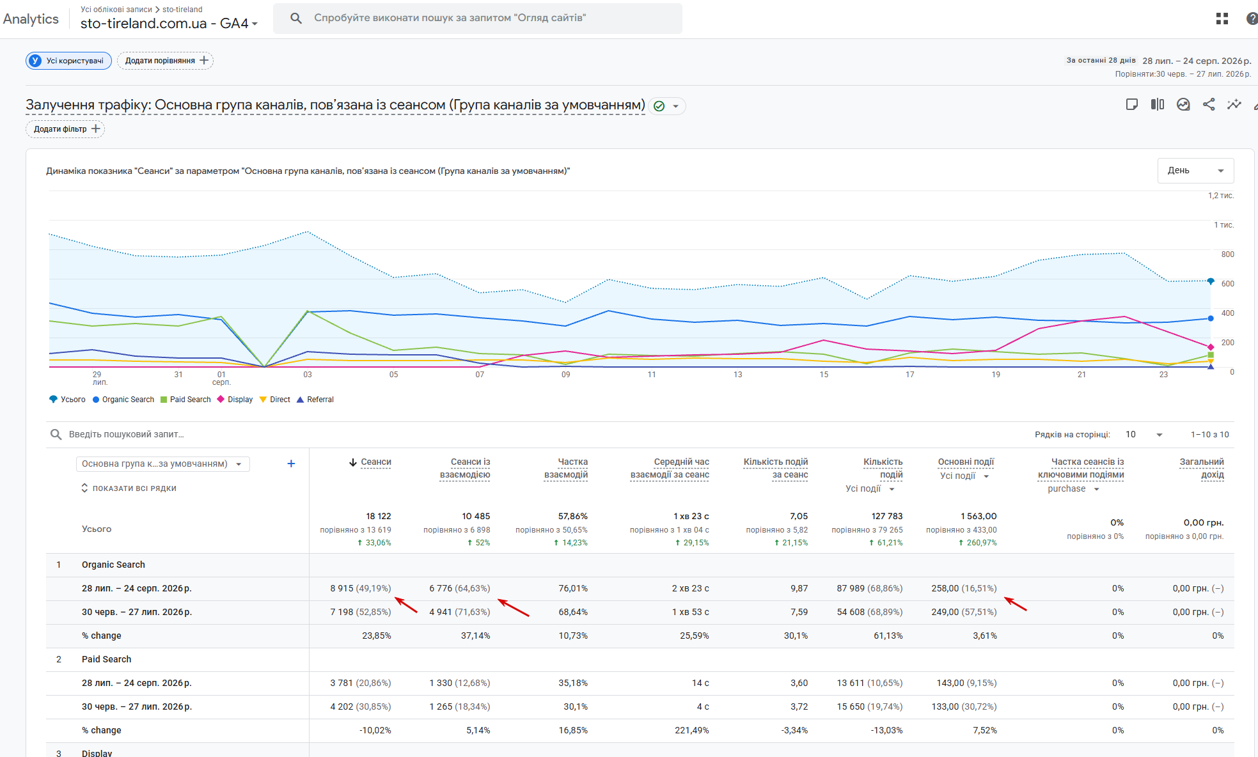Click the plus icon to add dimension
Image resolution: width=1258 pixels, height=757 pixels.
pyautogui.click(x=291, y=464)
